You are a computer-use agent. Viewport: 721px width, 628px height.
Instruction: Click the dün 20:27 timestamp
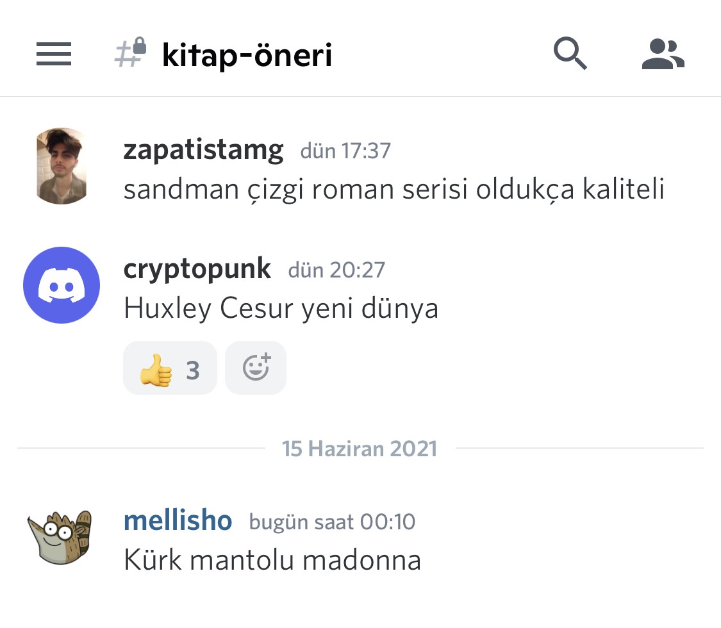point(336,270)
